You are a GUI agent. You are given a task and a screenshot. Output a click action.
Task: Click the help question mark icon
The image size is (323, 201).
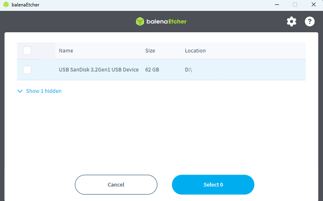pyautogui.click(x=310, y=21)
